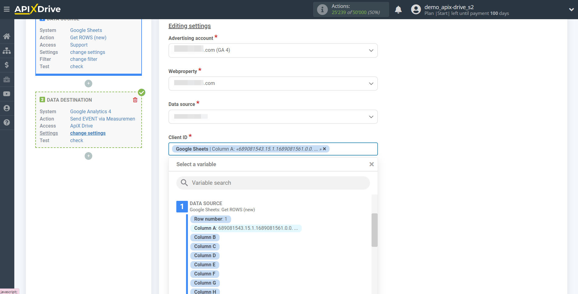The image size is (578, 294).
Task: Open notifications via the bell icon
Action: point(398,9)
